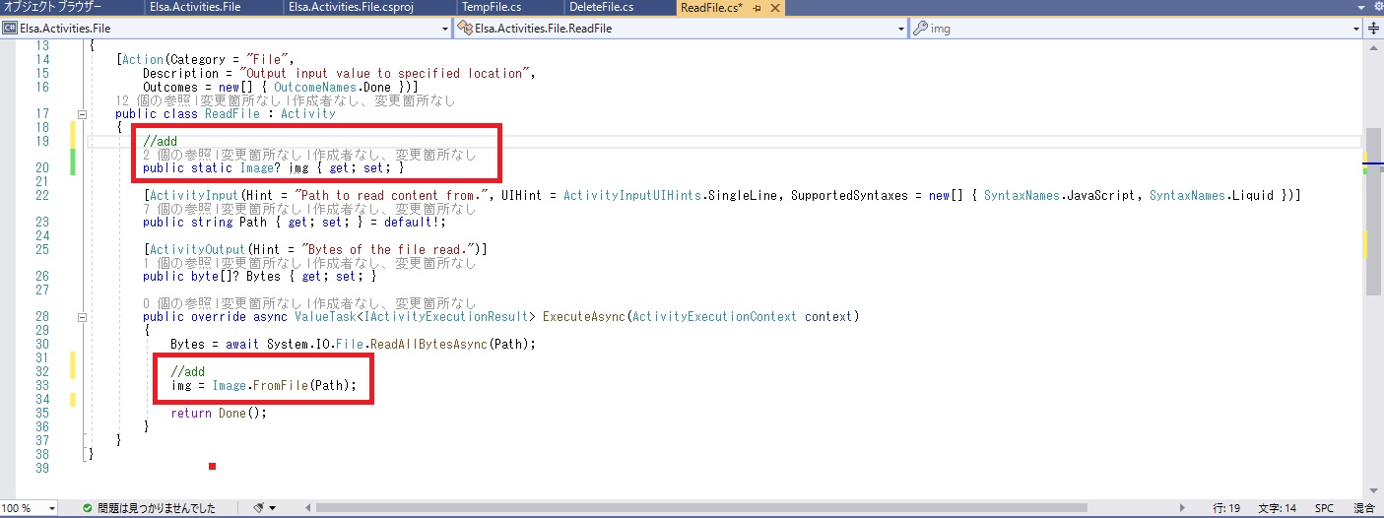The height and width of the screenshot is (518, 1384).
Task: Click the ExecuteAsync method name
Action: point(585,317)
